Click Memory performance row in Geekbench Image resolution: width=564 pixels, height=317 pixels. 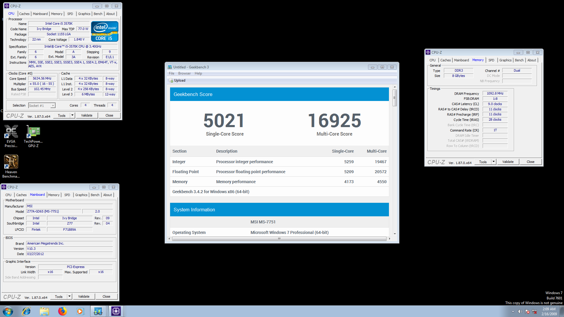coord(279,182)
